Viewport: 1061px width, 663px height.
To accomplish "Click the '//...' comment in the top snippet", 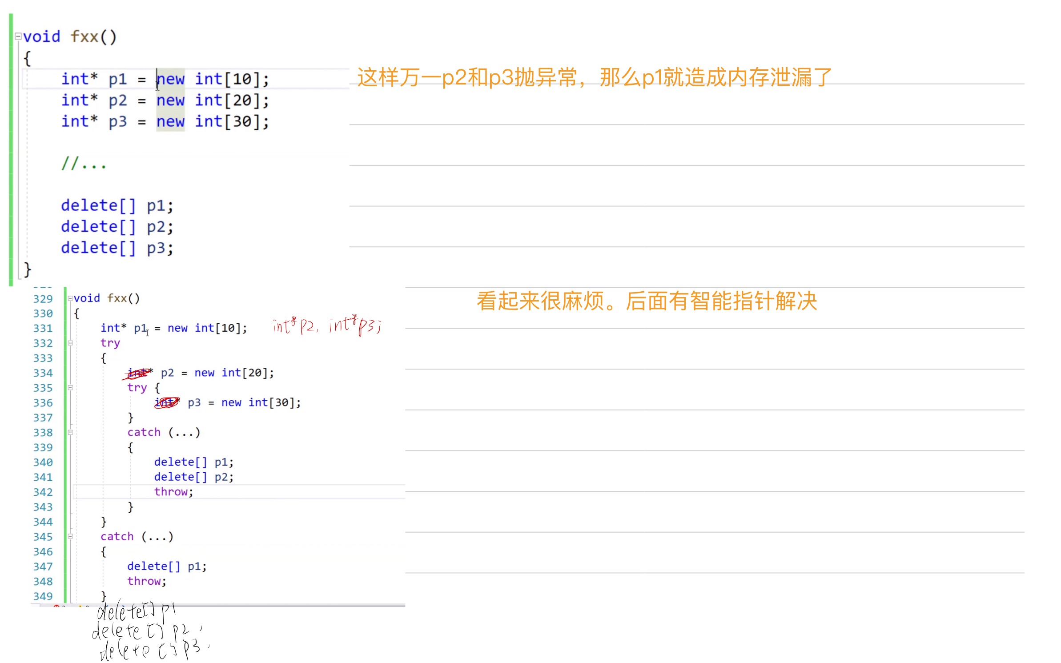I will tap(84, 164).
